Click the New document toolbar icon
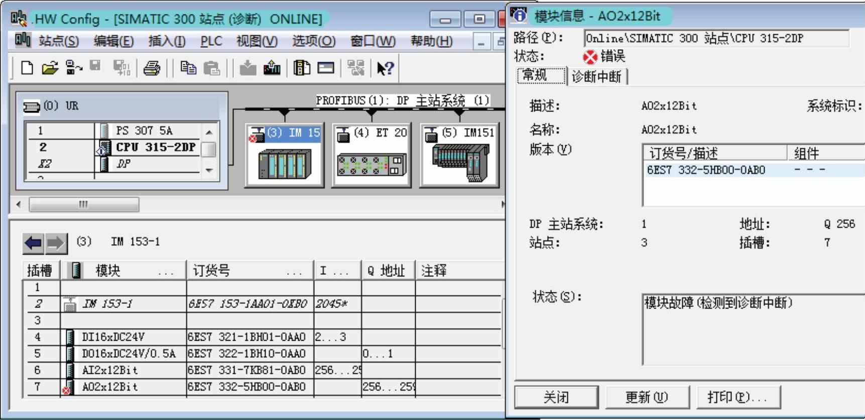Screen dimensions: 865x420 click(x=27, y=68)
